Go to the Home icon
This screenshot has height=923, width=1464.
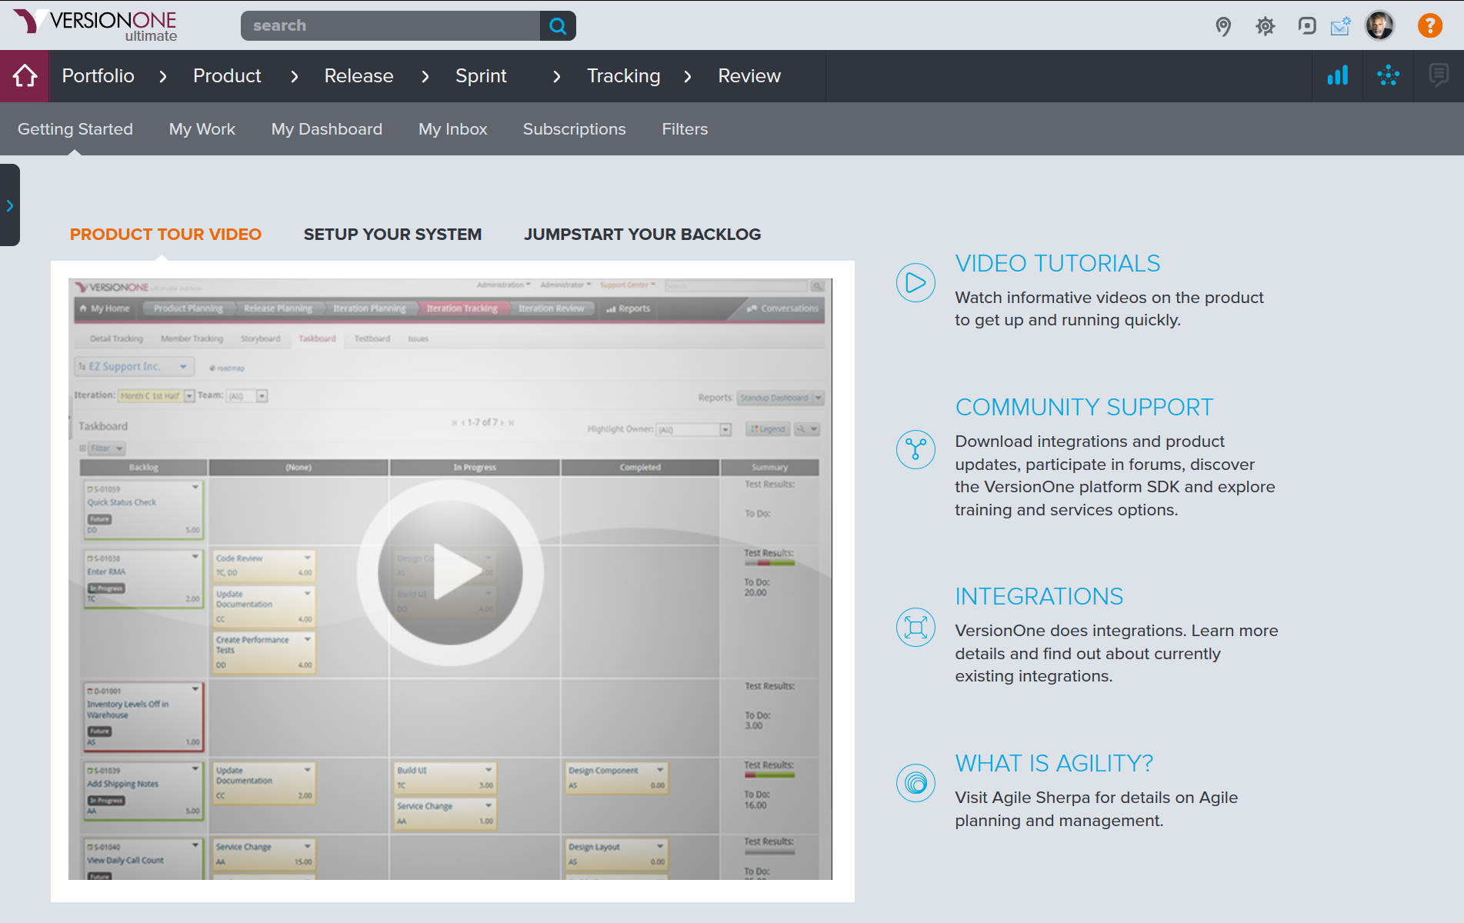click(x=25, y=76)
